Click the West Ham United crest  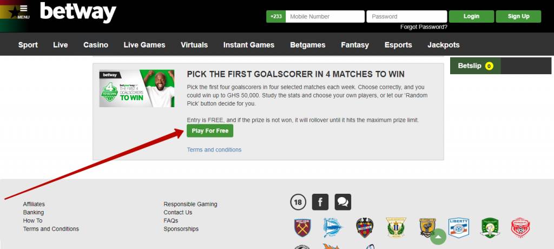302,228
